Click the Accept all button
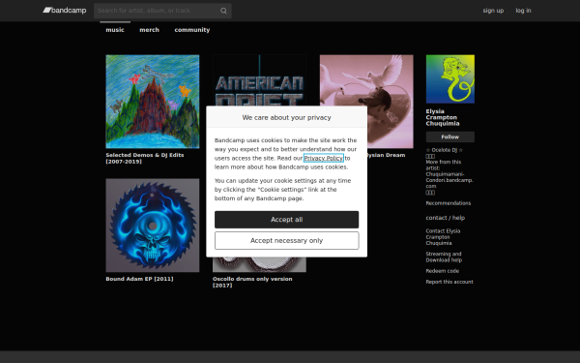 point(287,220)
